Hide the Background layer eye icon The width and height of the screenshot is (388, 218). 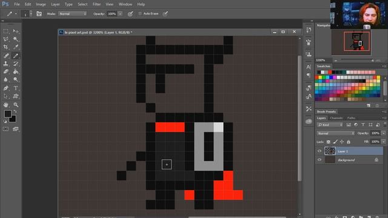point(319,160)
